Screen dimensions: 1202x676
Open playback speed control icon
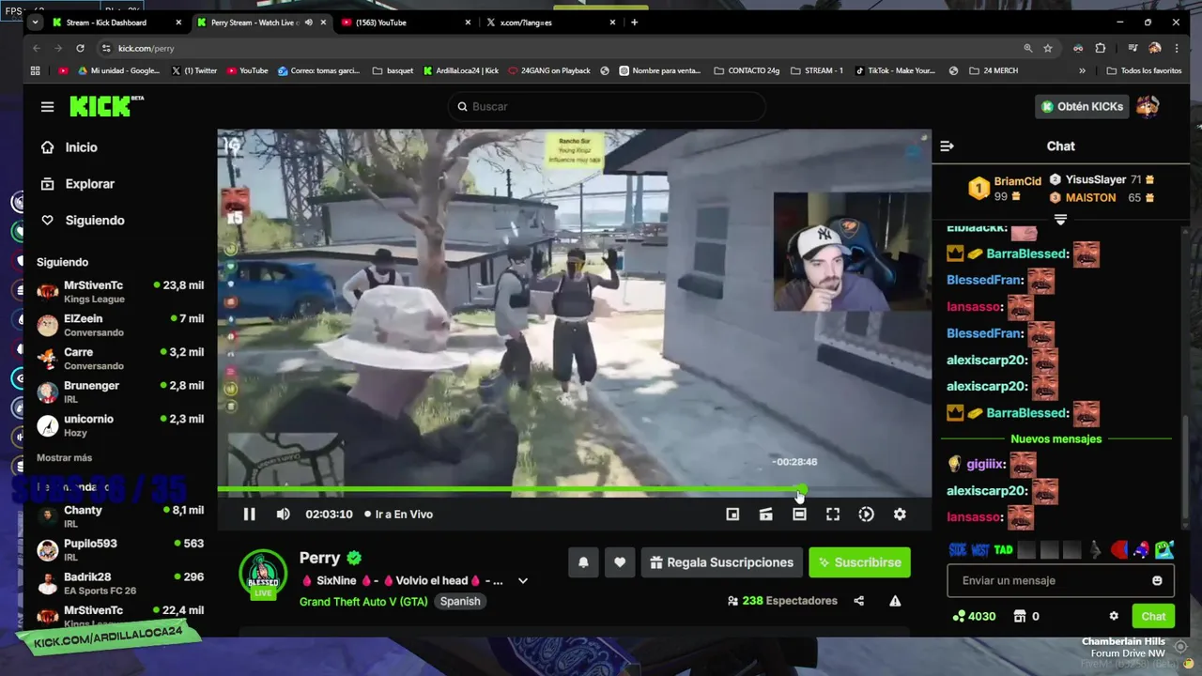point(866,514)
